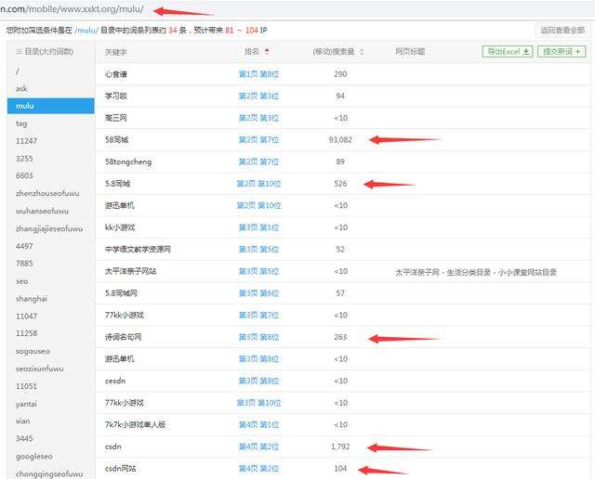Select the mulu directory in sidebar

pyautogui.click(x=25, y=106)
